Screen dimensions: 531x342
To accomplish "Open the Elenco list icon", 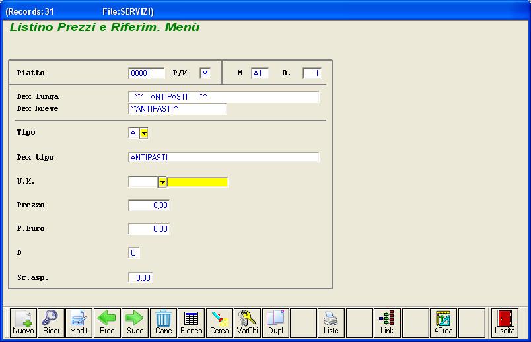I will (192, 322).
